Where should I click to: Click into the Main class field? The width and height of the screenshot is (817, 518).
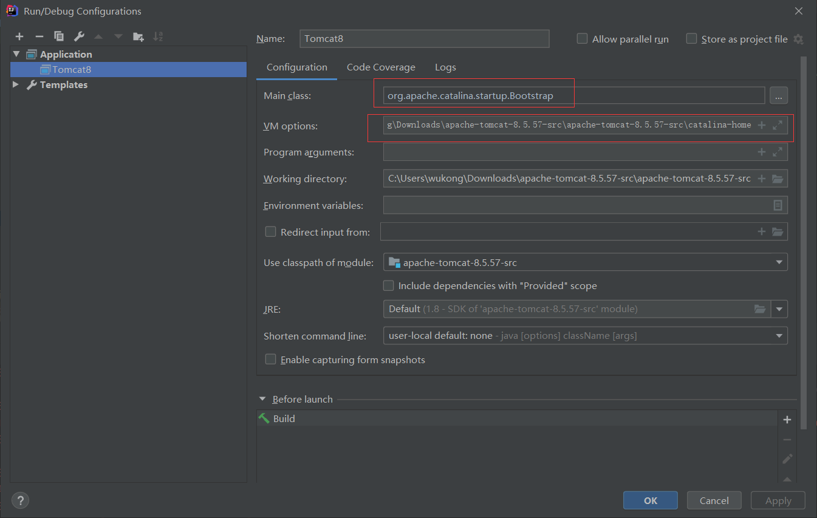tap(574, 96)
